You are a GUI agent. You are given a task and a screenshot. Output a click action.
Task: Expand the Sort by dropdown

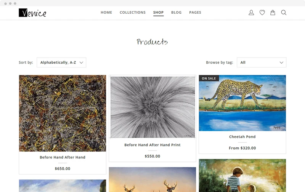61,62
